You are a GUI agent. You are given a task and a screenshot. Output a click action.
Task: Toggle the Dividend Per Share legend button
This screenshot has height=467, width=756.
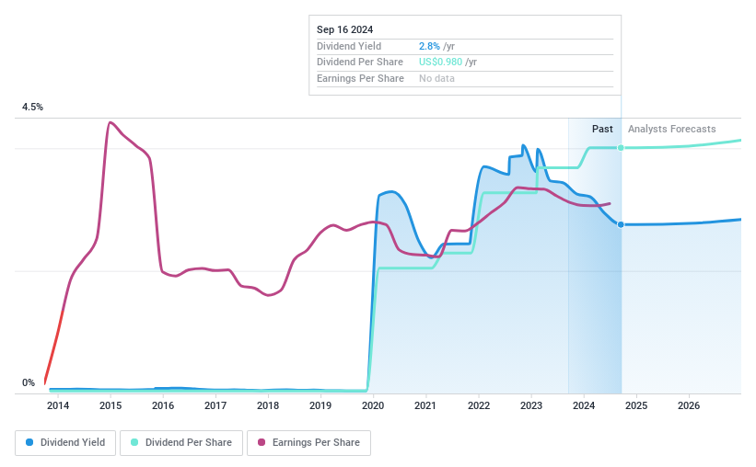181,442
